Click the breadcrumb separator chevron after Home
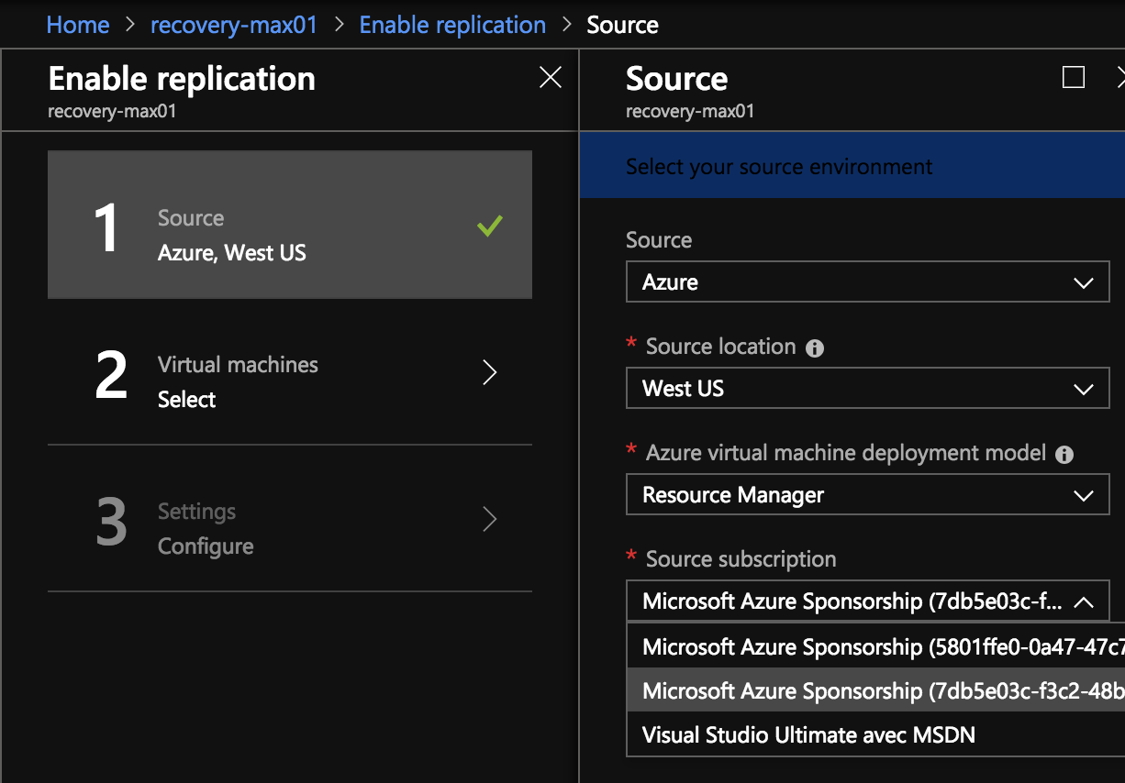The height and width of the screenshot is (783, 1125). tap(128, 25)
